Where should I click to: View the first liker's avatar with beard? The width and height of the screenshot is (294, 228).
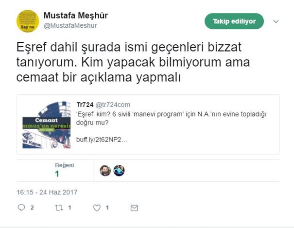click(105, 171)
